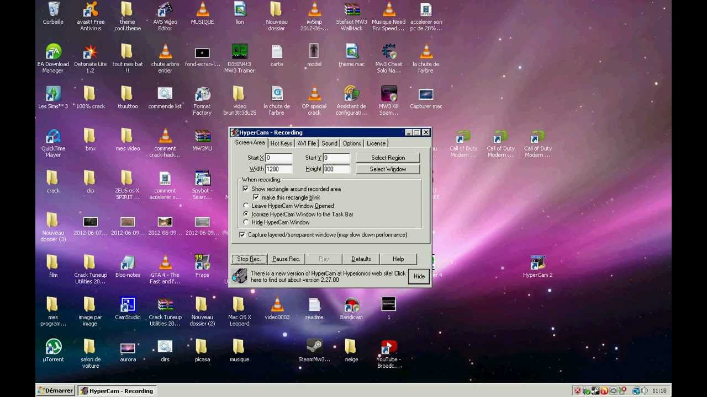The height and width of the screenshot is (397, 707).
Task: Click the HyperCam camera icon in notice bar
Action: pos(239,276)
